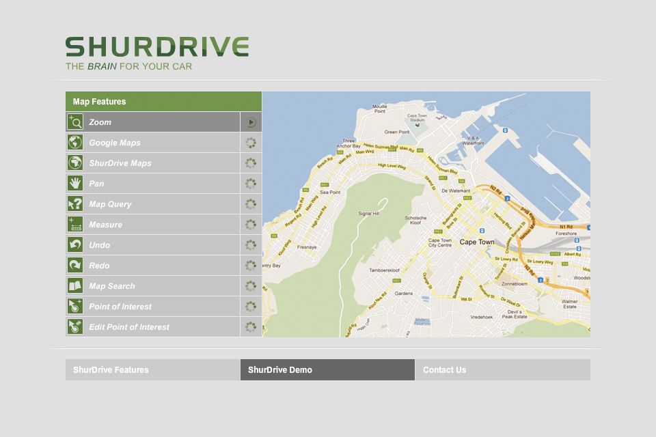
Task: Click the Cape Town label on map
Action: 477,242
